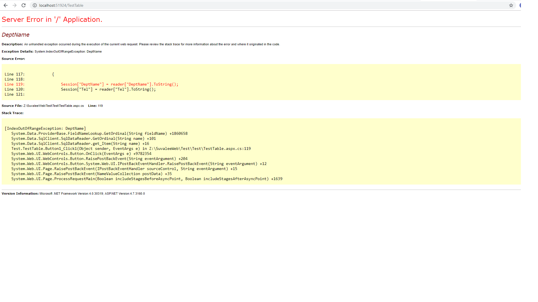Click the Button1_Click1 stack trace line
The image size is (538, 302).
click(x=131, y=148)
